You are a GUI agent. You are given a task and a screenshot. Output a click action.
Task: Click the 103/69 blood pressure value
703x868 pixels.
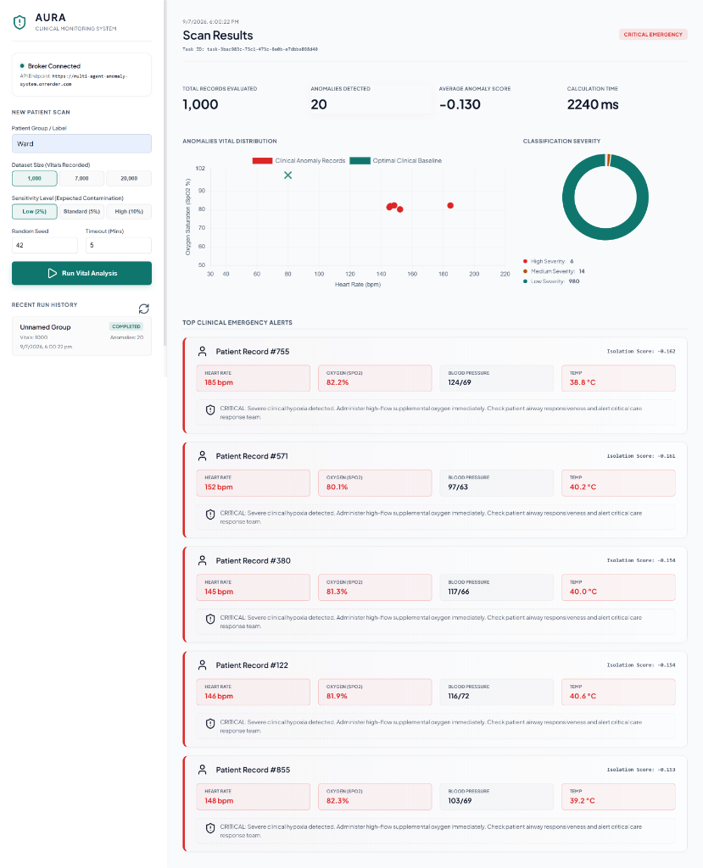point(460,801)
